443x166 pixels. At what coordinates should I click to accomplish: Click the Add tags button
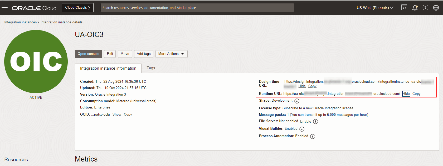pos(144,54)
